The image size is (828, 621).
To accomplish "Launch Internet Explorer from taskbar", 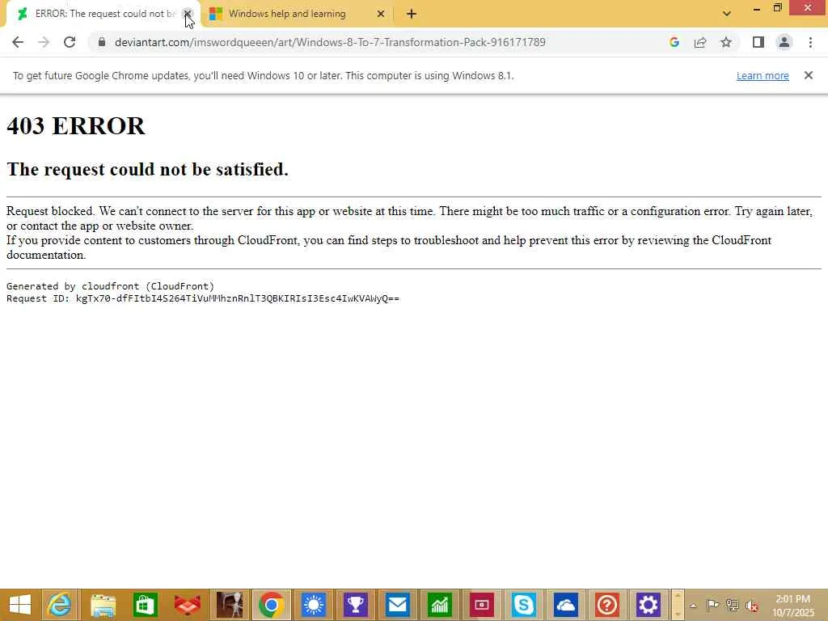I will pos(60,605).
